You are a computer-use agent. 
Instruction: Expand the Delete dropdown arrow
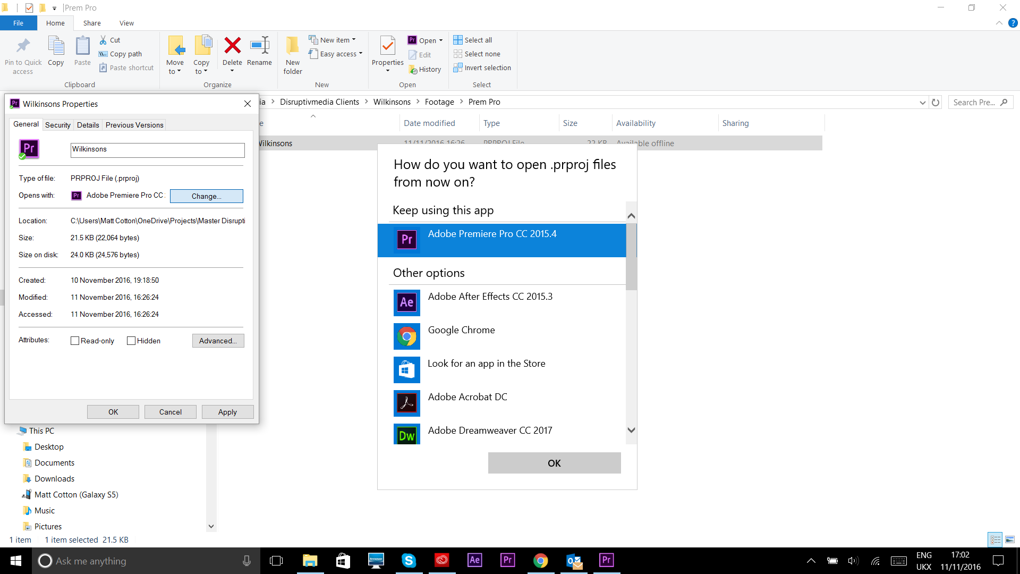232,71
